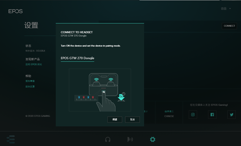Open the hamburger menu at bottom left
This screenshot has height=146, width=241.
(x=11, y=139)
